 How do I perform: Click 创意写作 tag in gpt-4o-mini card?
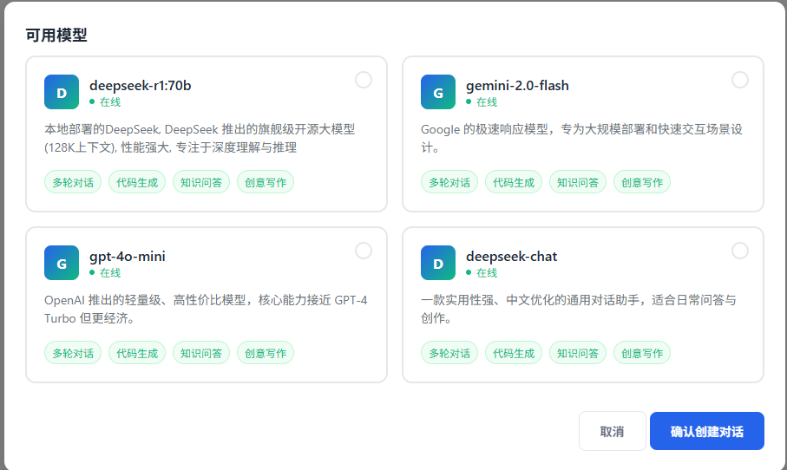[x=266, y=353]
